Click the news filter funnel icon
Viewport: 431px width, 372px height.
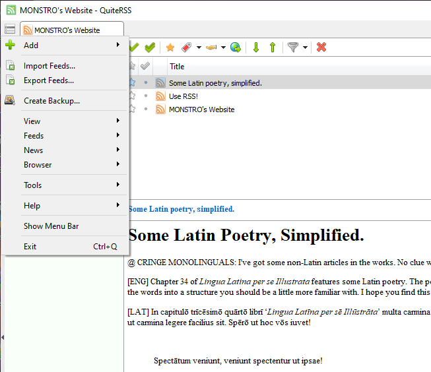coord(293,47)
